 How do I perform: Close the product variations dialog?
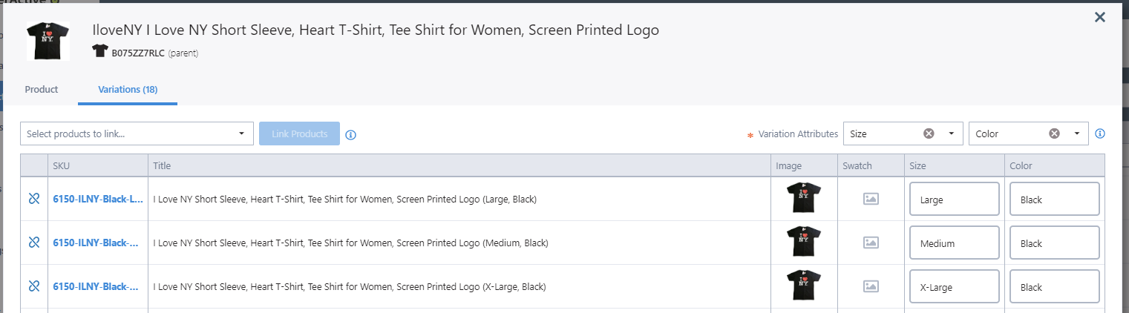click(1100, 17)
